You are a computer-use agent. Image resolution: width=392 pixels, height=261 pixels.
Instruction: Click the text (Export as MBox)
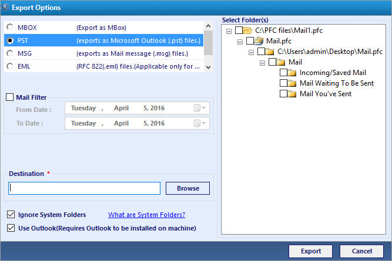tap(101, 28)
